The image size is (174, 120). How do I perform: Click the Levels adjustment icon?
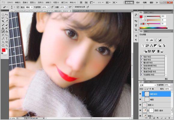pyautogui.click(x=151, y=40)
